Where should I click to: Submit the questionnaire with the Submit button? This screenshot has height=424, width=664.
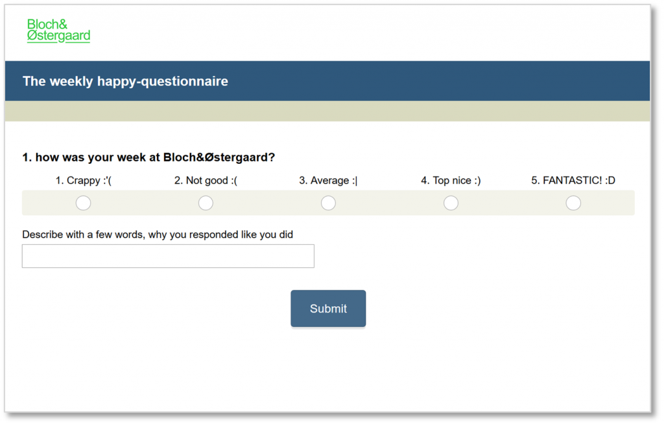[x=328, y=309]
